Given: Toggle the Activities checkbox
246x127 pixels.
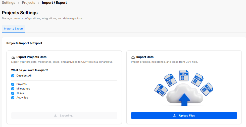Looking at the screenshot, I should 13,98.
